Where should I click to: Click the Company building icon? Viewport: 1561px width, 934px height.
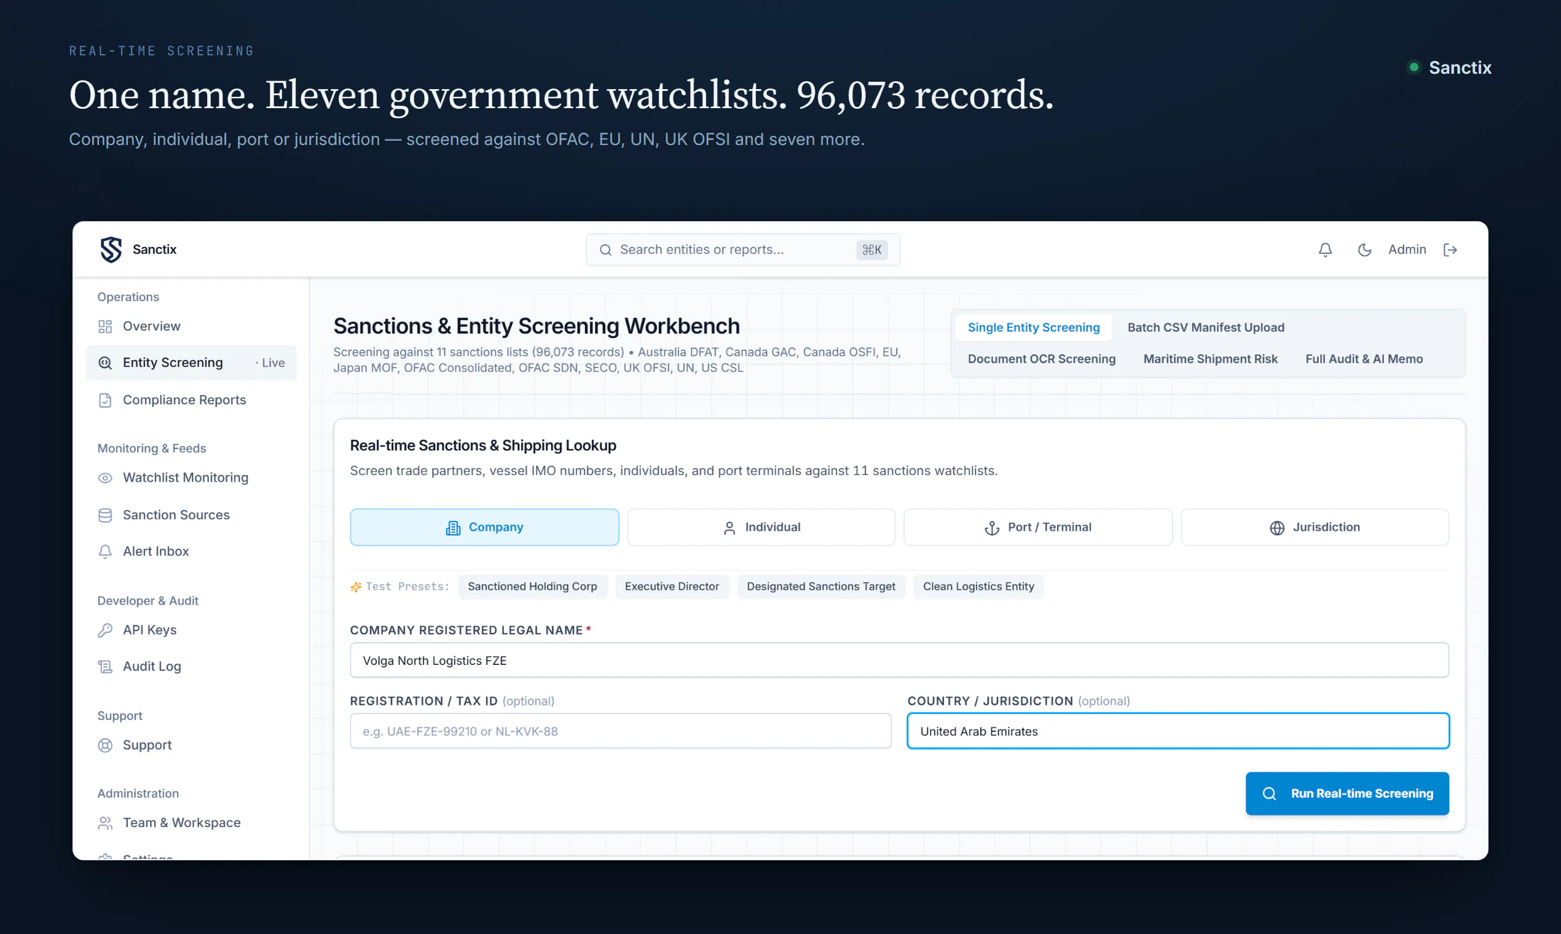tap(453, 528)
